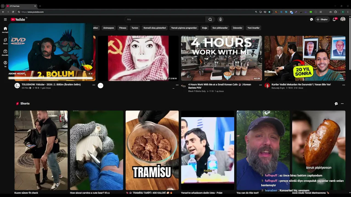Select the Turizm filter chip
This screenshot has width=351, height=197.
click(135, 28)
